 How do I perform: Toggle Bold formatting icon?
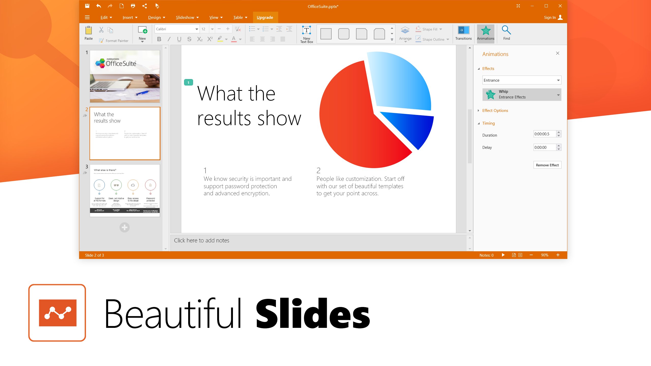pos(159,39)
